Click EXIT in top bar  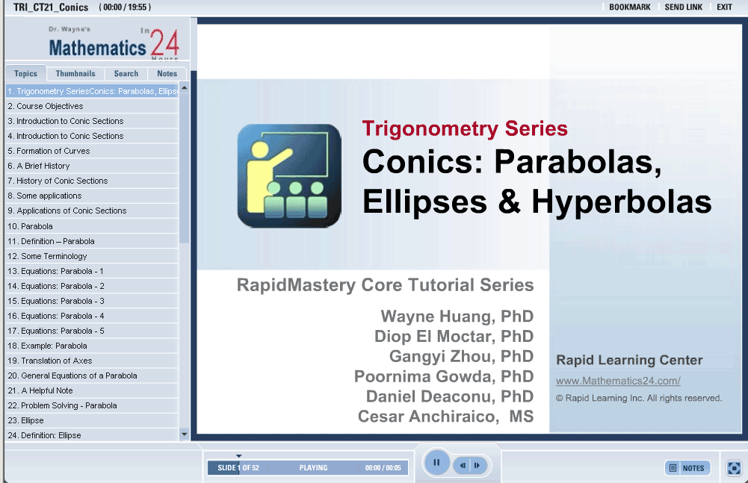pyautogui.click(x=724, y=7)
